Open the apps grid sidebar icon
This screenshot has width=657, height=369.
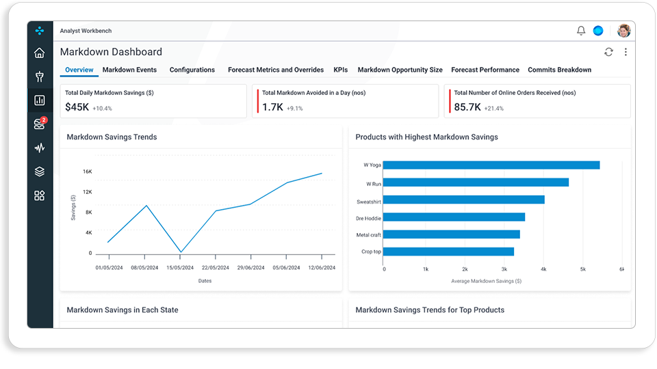point(40,195)
